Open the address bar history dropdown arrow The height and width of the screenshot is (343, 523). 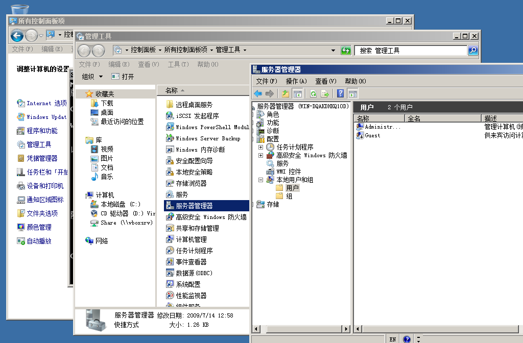(333, 51)
